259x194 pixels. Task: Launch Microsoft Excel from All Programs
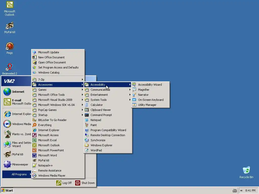(x=58, y=140)
